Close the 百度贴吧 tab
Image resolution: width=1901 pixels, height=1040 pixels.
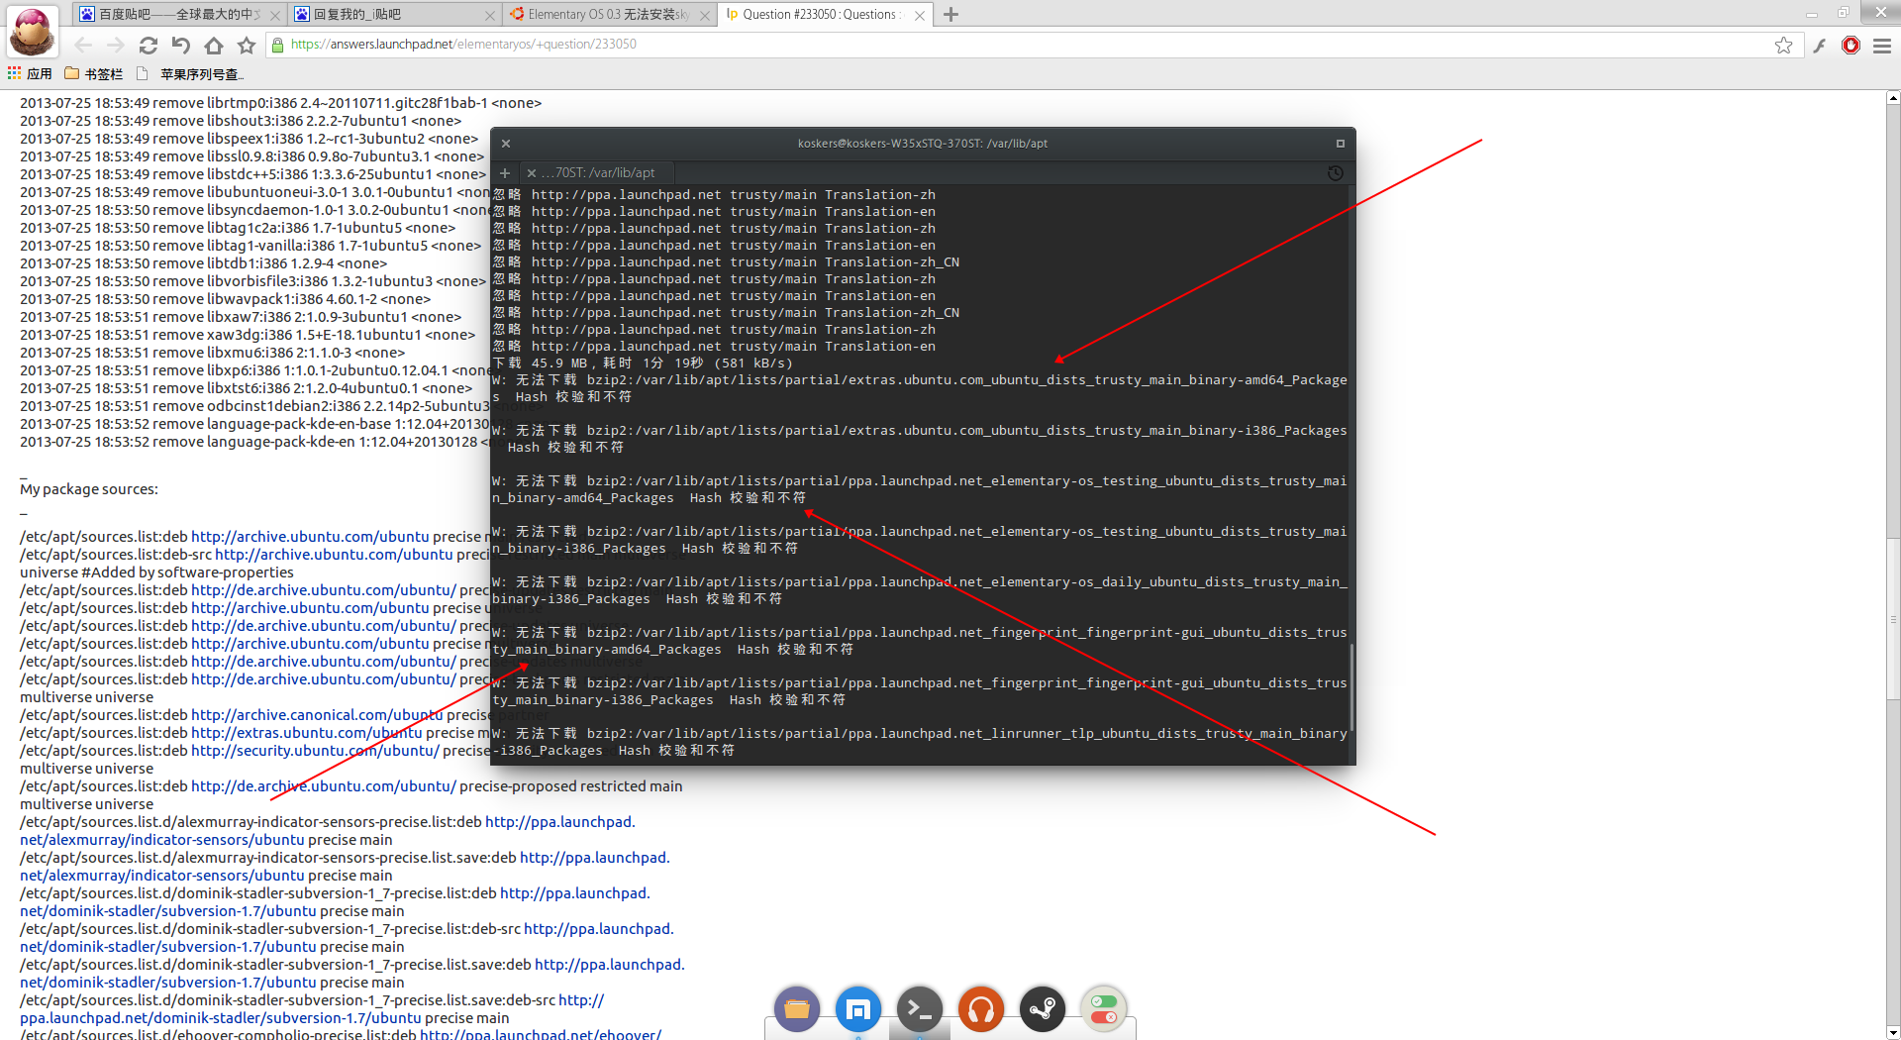276,15
